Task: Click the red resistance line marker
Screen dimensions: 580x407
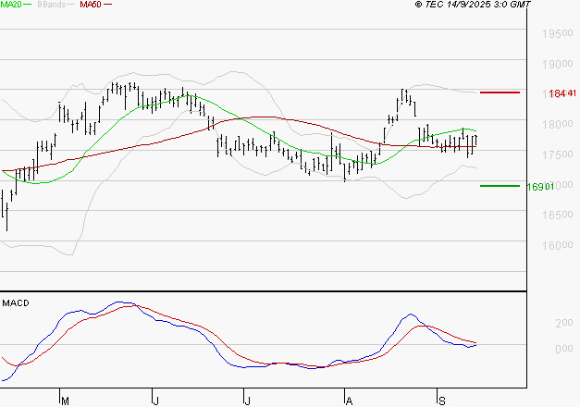Action: click(x=500, y=92)
